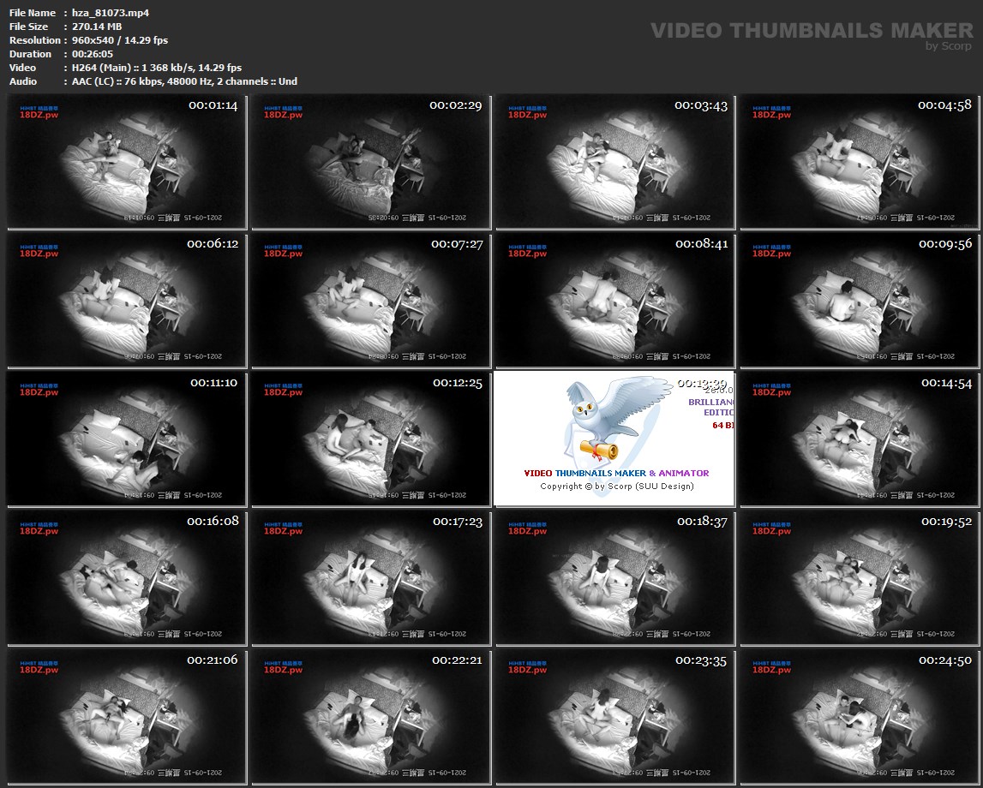The height and width of the screenshot is (788, 983).
Task: Click the 00:14:54 timestamp label
Action: click(946, 383)
